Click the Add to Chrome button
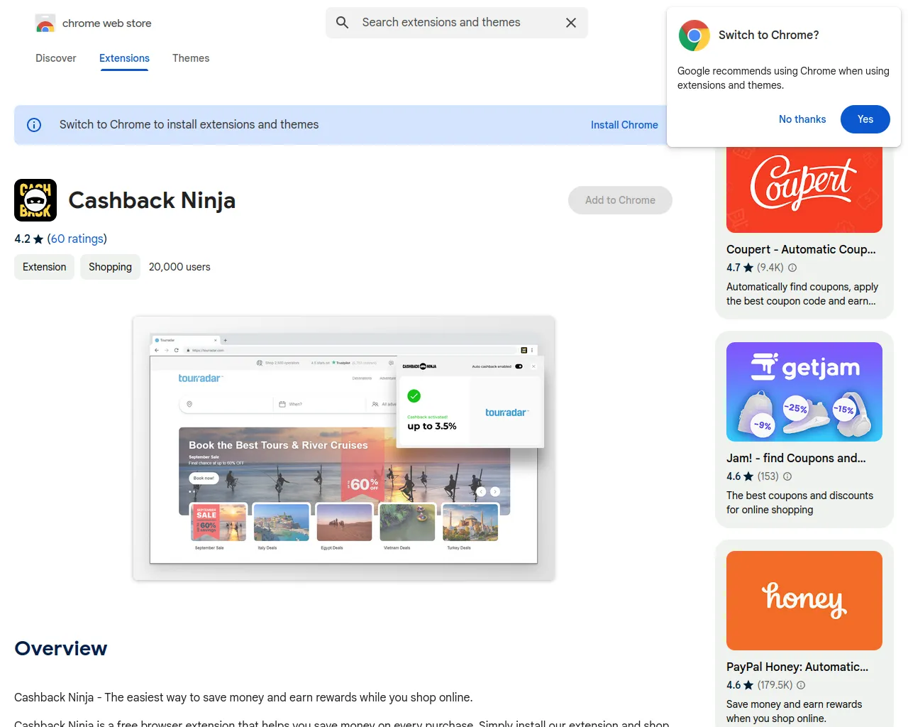 click(x=620, y=200)
